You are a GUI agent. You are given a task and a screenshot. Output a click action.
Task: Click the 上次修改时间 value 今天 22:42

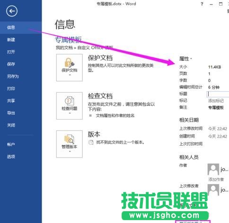pos(218,129)
